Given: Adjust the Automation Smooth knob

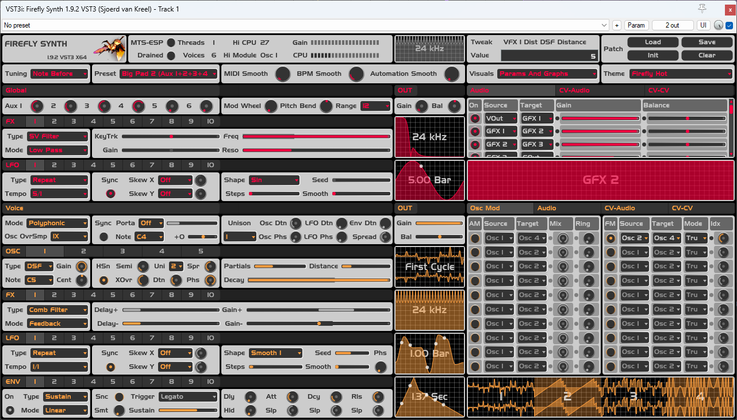Looking at the screenshot, I should pyautogui.click(x=452, y=74).
